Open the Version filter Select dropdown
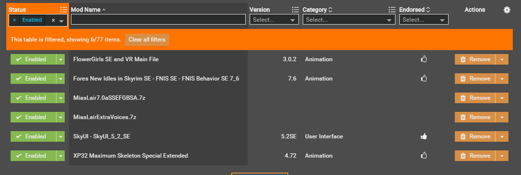The image size is (521, 175). 274,20
